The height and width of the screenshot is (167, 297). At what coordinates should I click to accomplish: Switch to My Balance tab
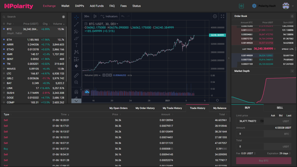(x=220, y=108)
